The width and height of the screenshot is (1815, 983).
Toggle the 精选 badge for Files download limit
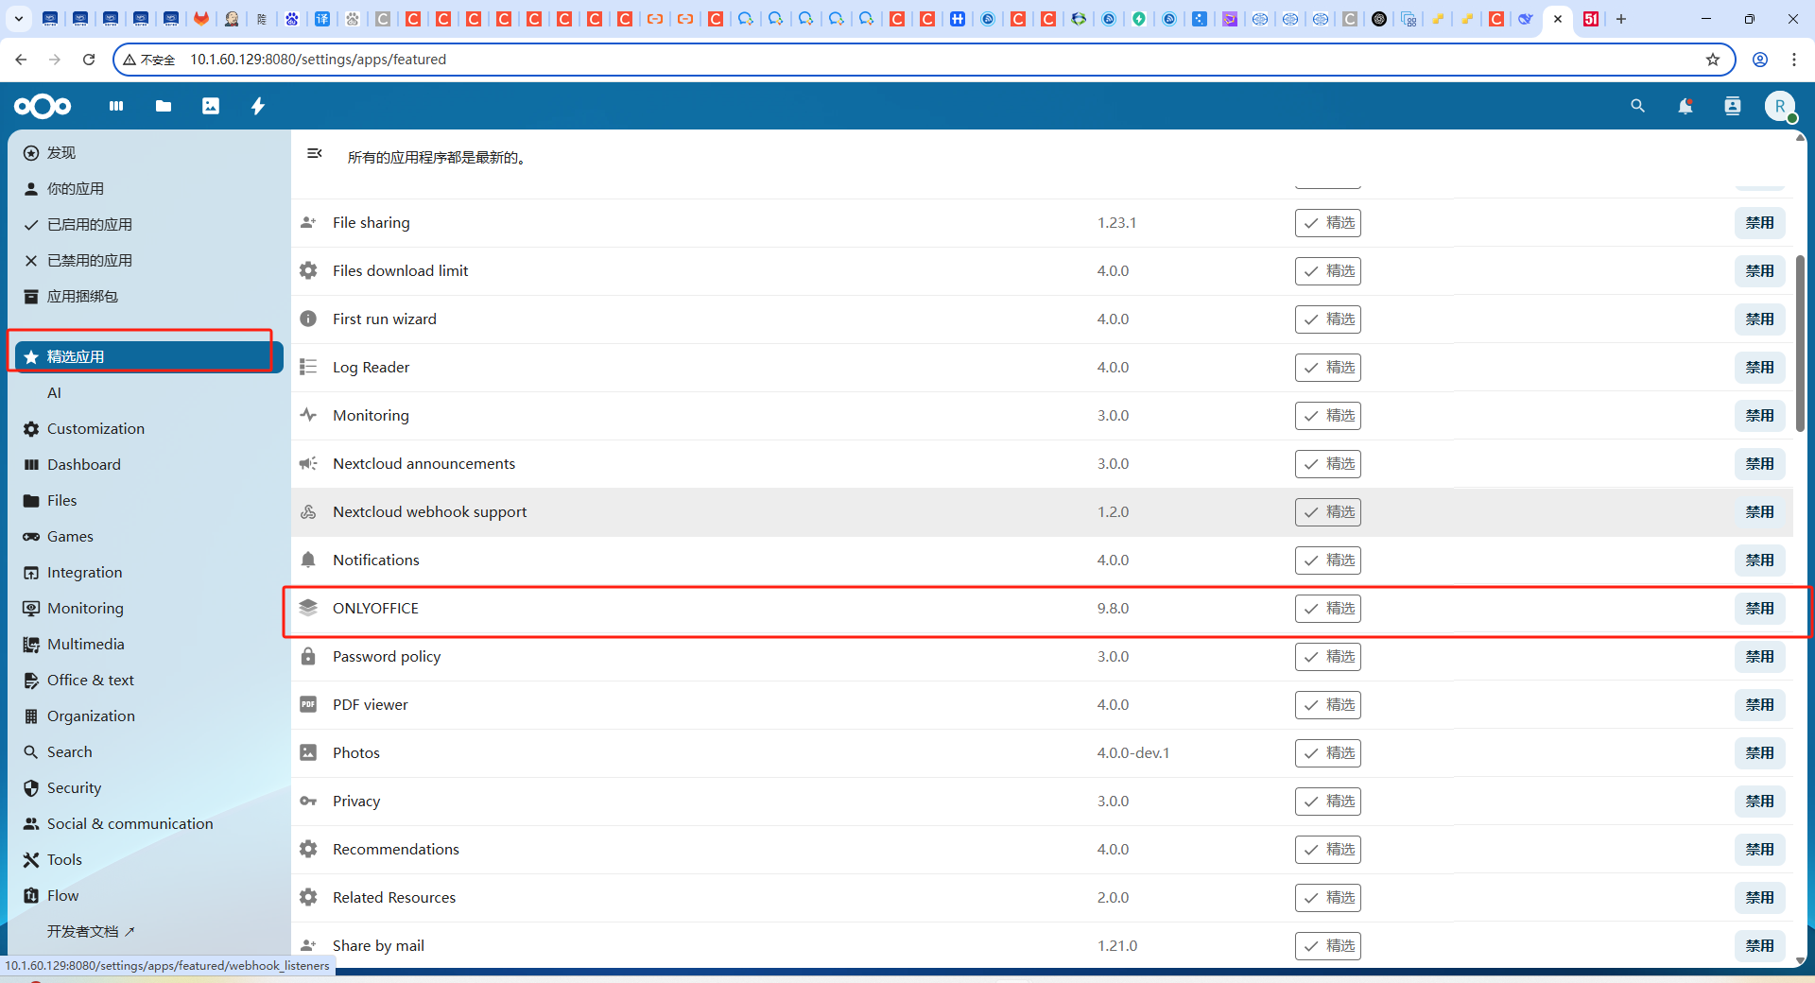[1327, 271]
